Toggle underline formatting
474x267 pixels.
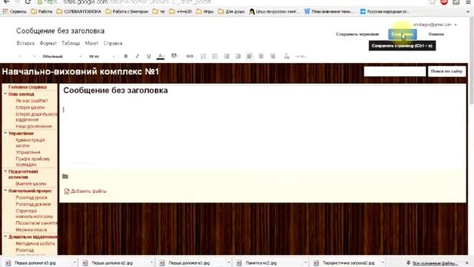tap(149, 56)
